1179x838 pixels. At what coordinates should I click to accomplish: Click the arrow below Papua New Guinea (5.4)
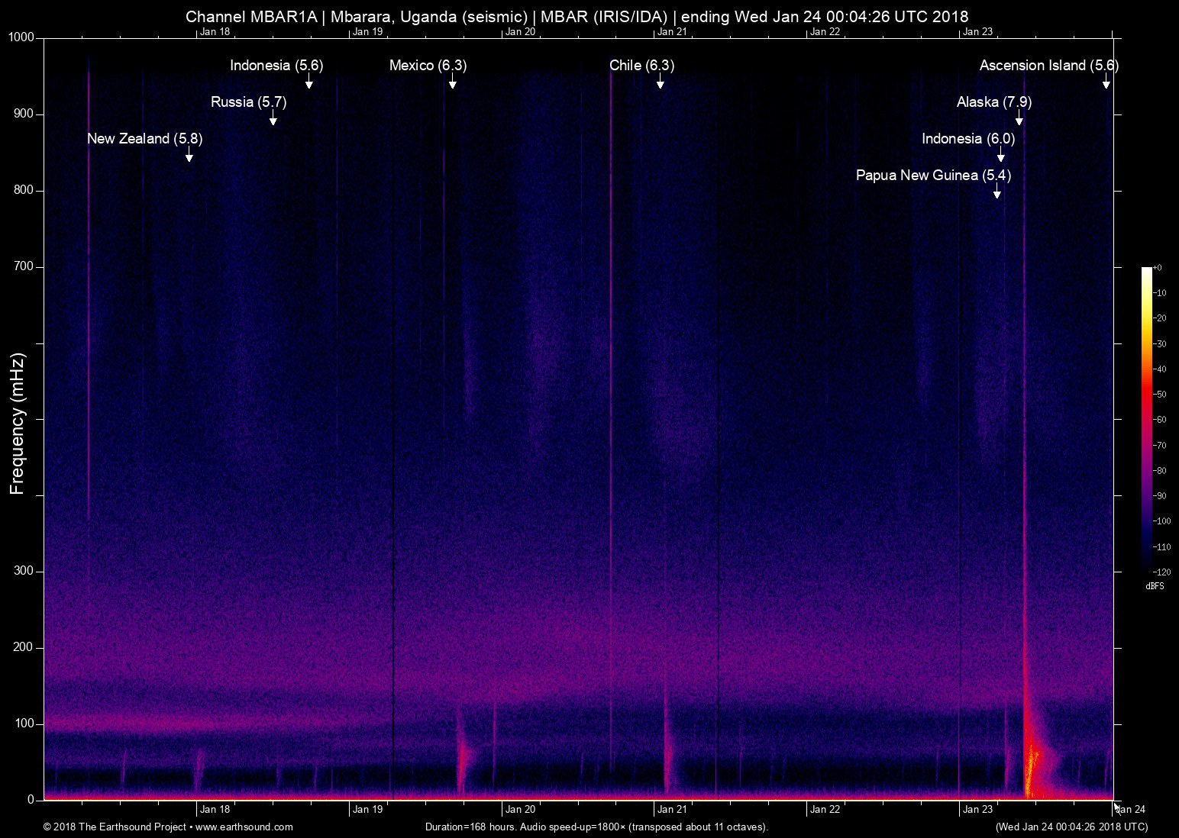point(996,192)
